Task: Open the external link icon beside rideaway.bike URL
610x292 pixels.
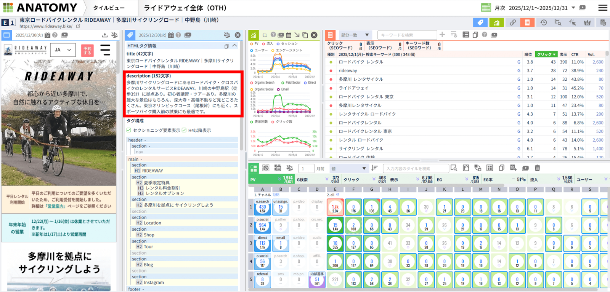Action: point(78,26)
